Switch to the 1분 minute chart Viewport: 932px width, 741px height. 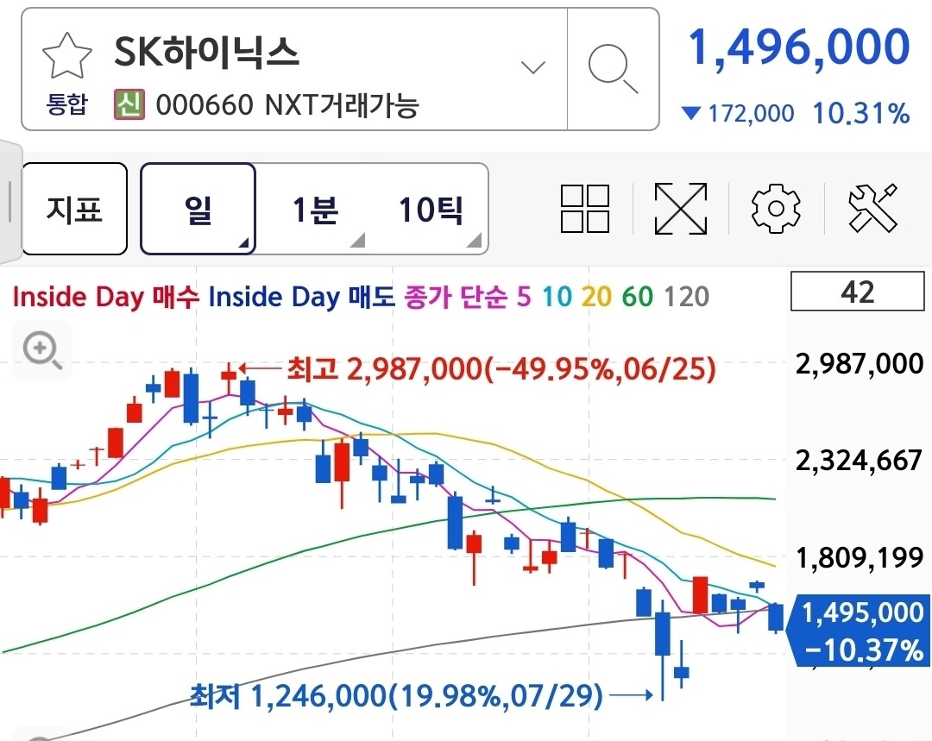(314, 209)
